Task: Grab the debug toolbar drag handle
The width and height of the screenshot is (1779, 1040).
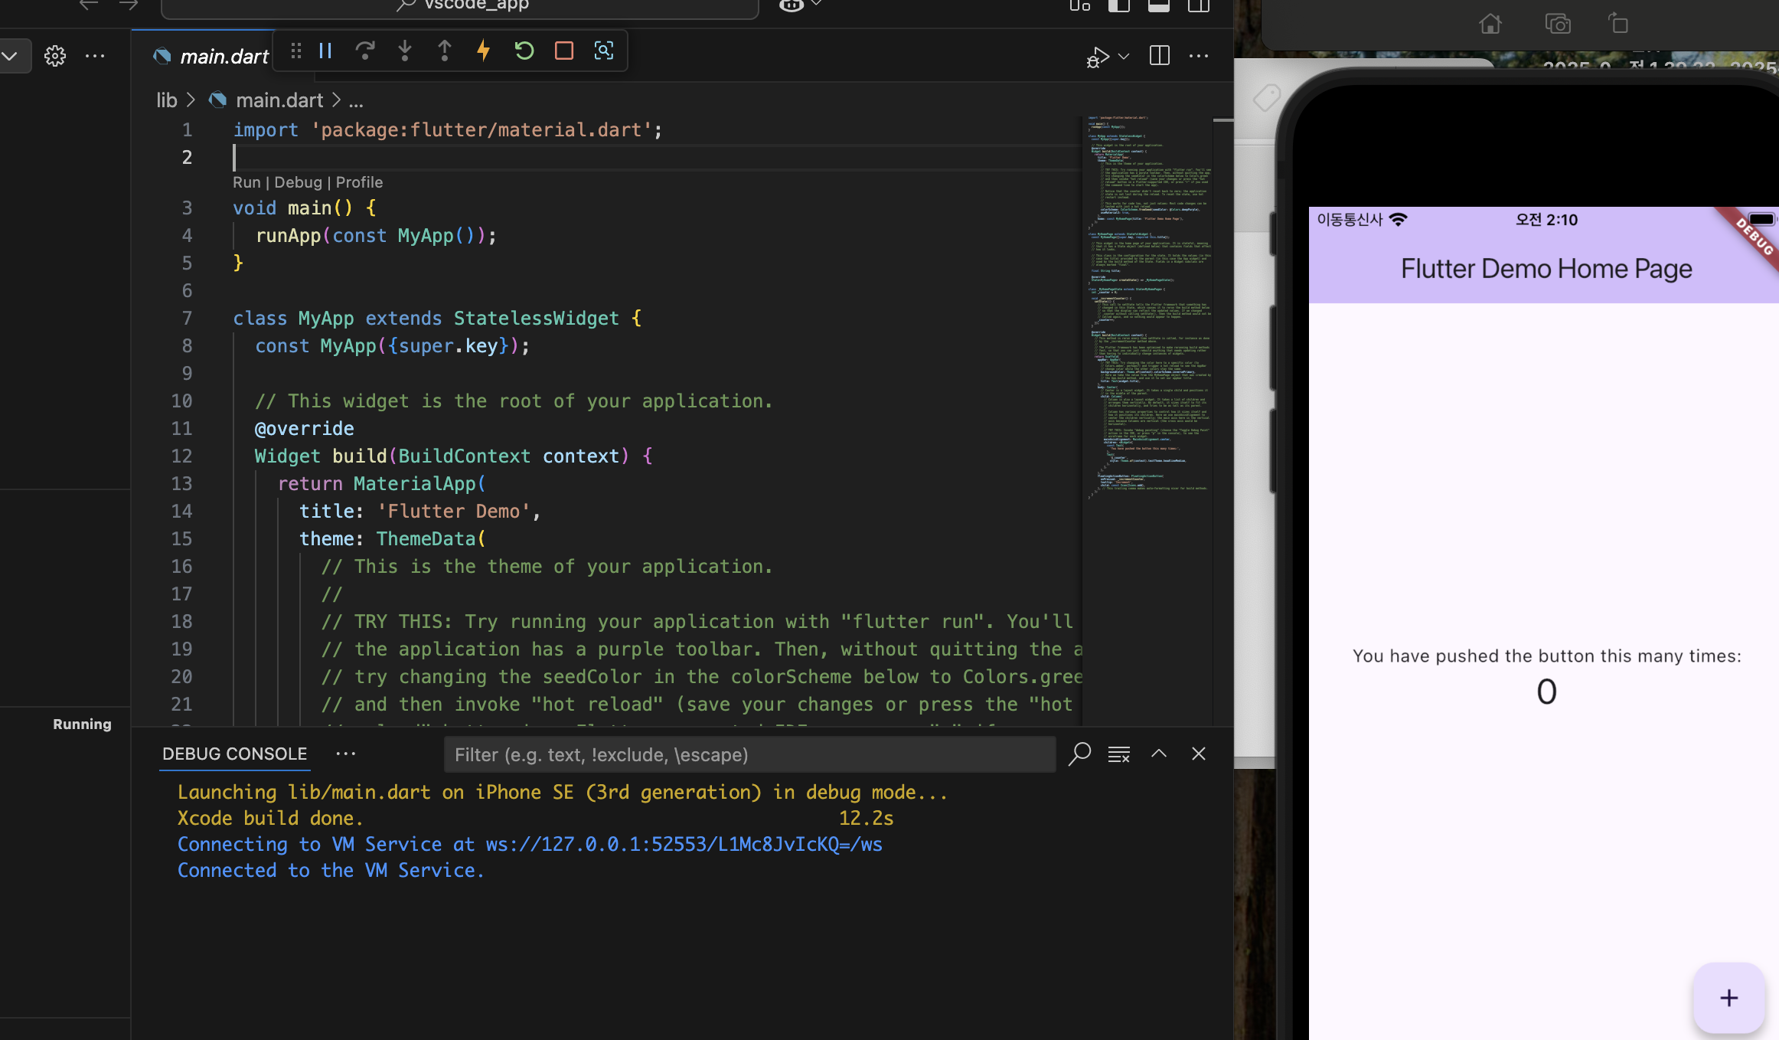Action: click(296, 51)
